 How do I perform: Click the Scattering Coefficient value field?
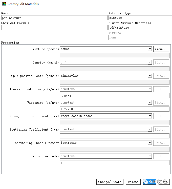tap(114, 136)
